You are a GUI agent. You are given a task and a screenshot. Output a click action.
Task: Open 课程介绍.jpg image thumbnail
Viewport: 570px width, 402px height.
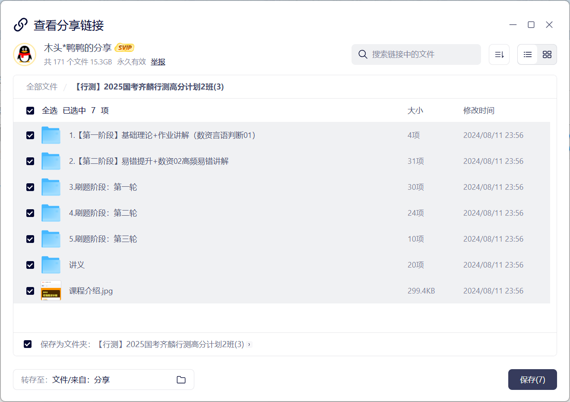coord(51,291)
